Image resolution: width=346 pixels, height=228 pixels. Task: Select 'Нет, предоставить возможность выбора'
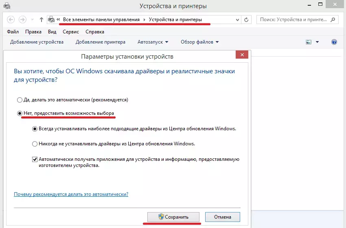click(x=65, y=113)
